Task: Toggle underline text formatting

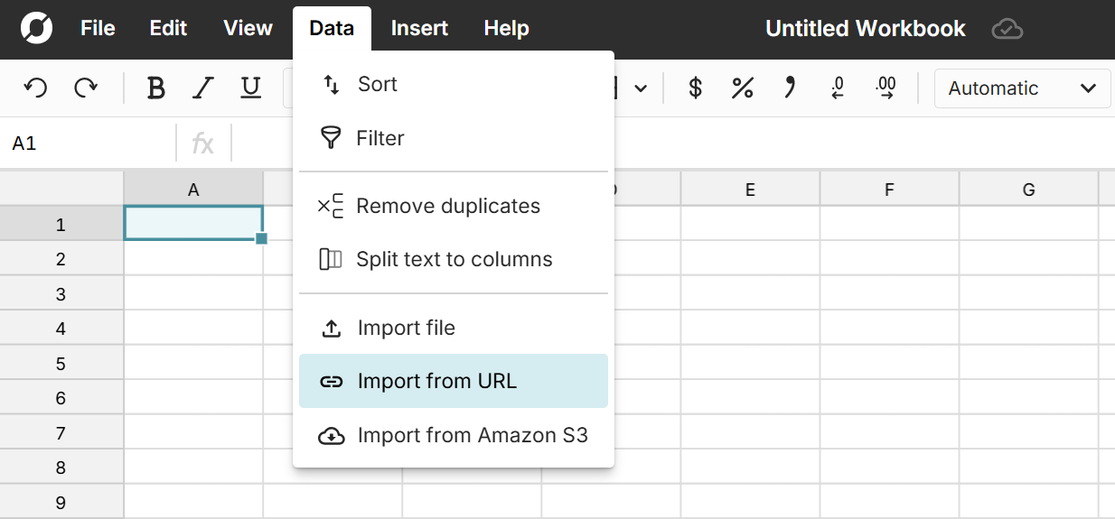Action: point(250,88)
